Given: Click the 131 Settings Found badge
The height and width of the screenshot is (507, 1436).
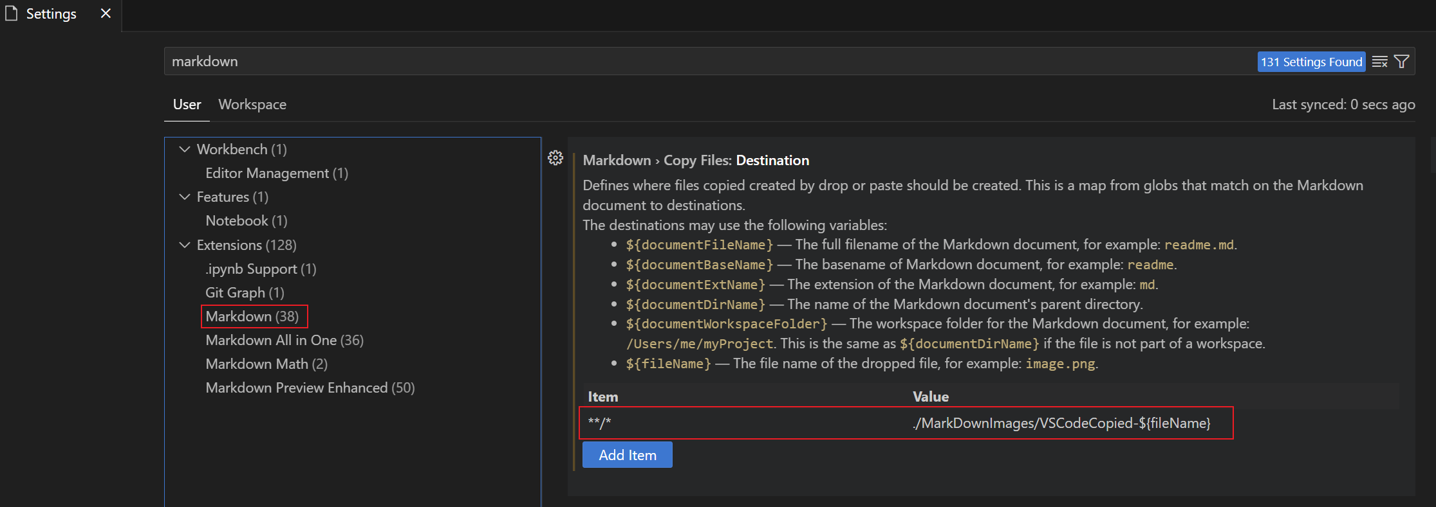Looking at the screenshot, I should pos(1311,62).
